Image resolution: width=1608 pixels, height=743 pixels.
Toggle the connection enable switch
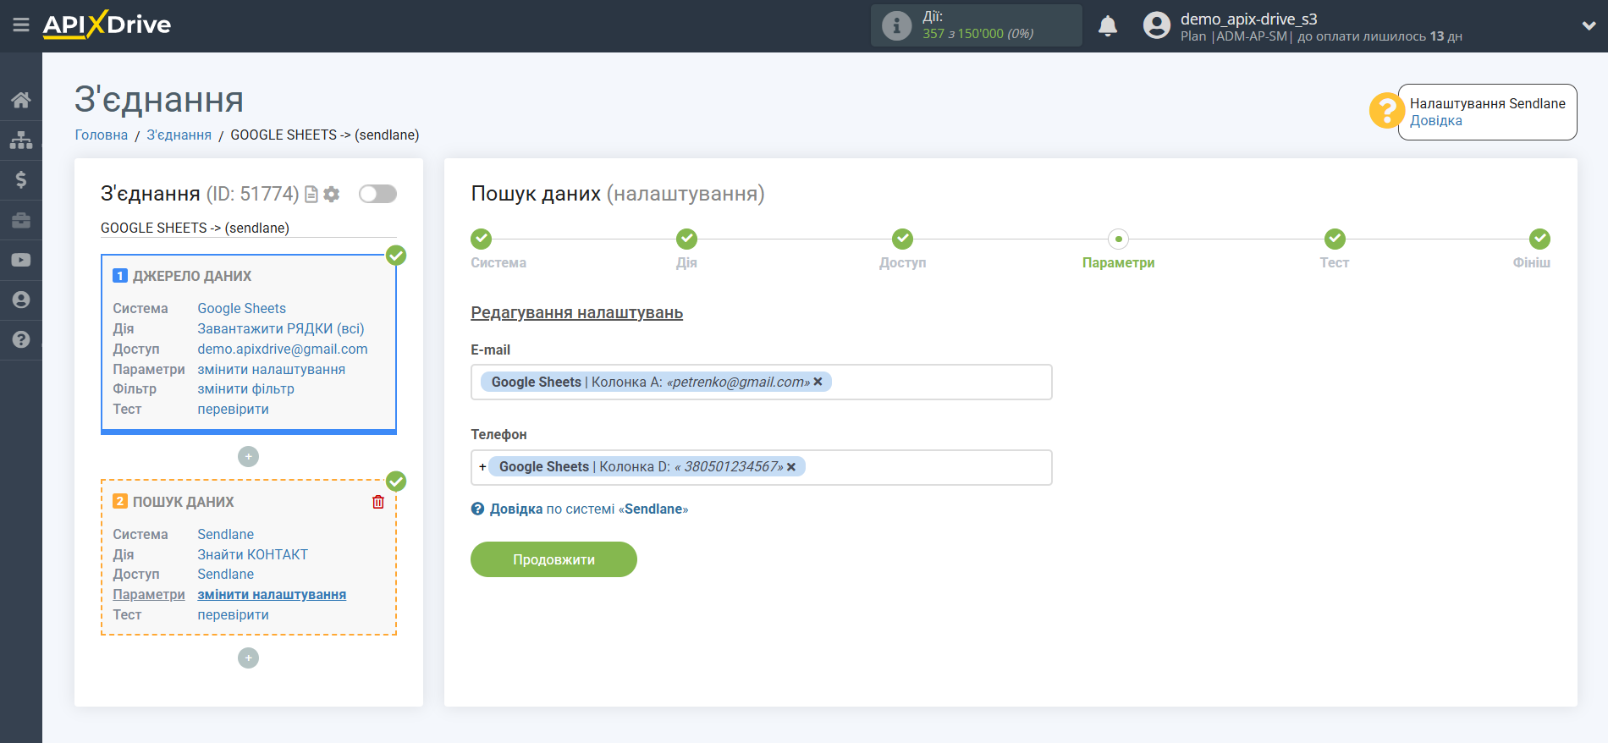click(x=377, y=194)
